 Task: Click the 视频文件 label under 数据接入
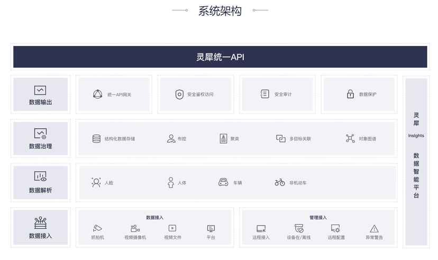[x=172, y=238]
